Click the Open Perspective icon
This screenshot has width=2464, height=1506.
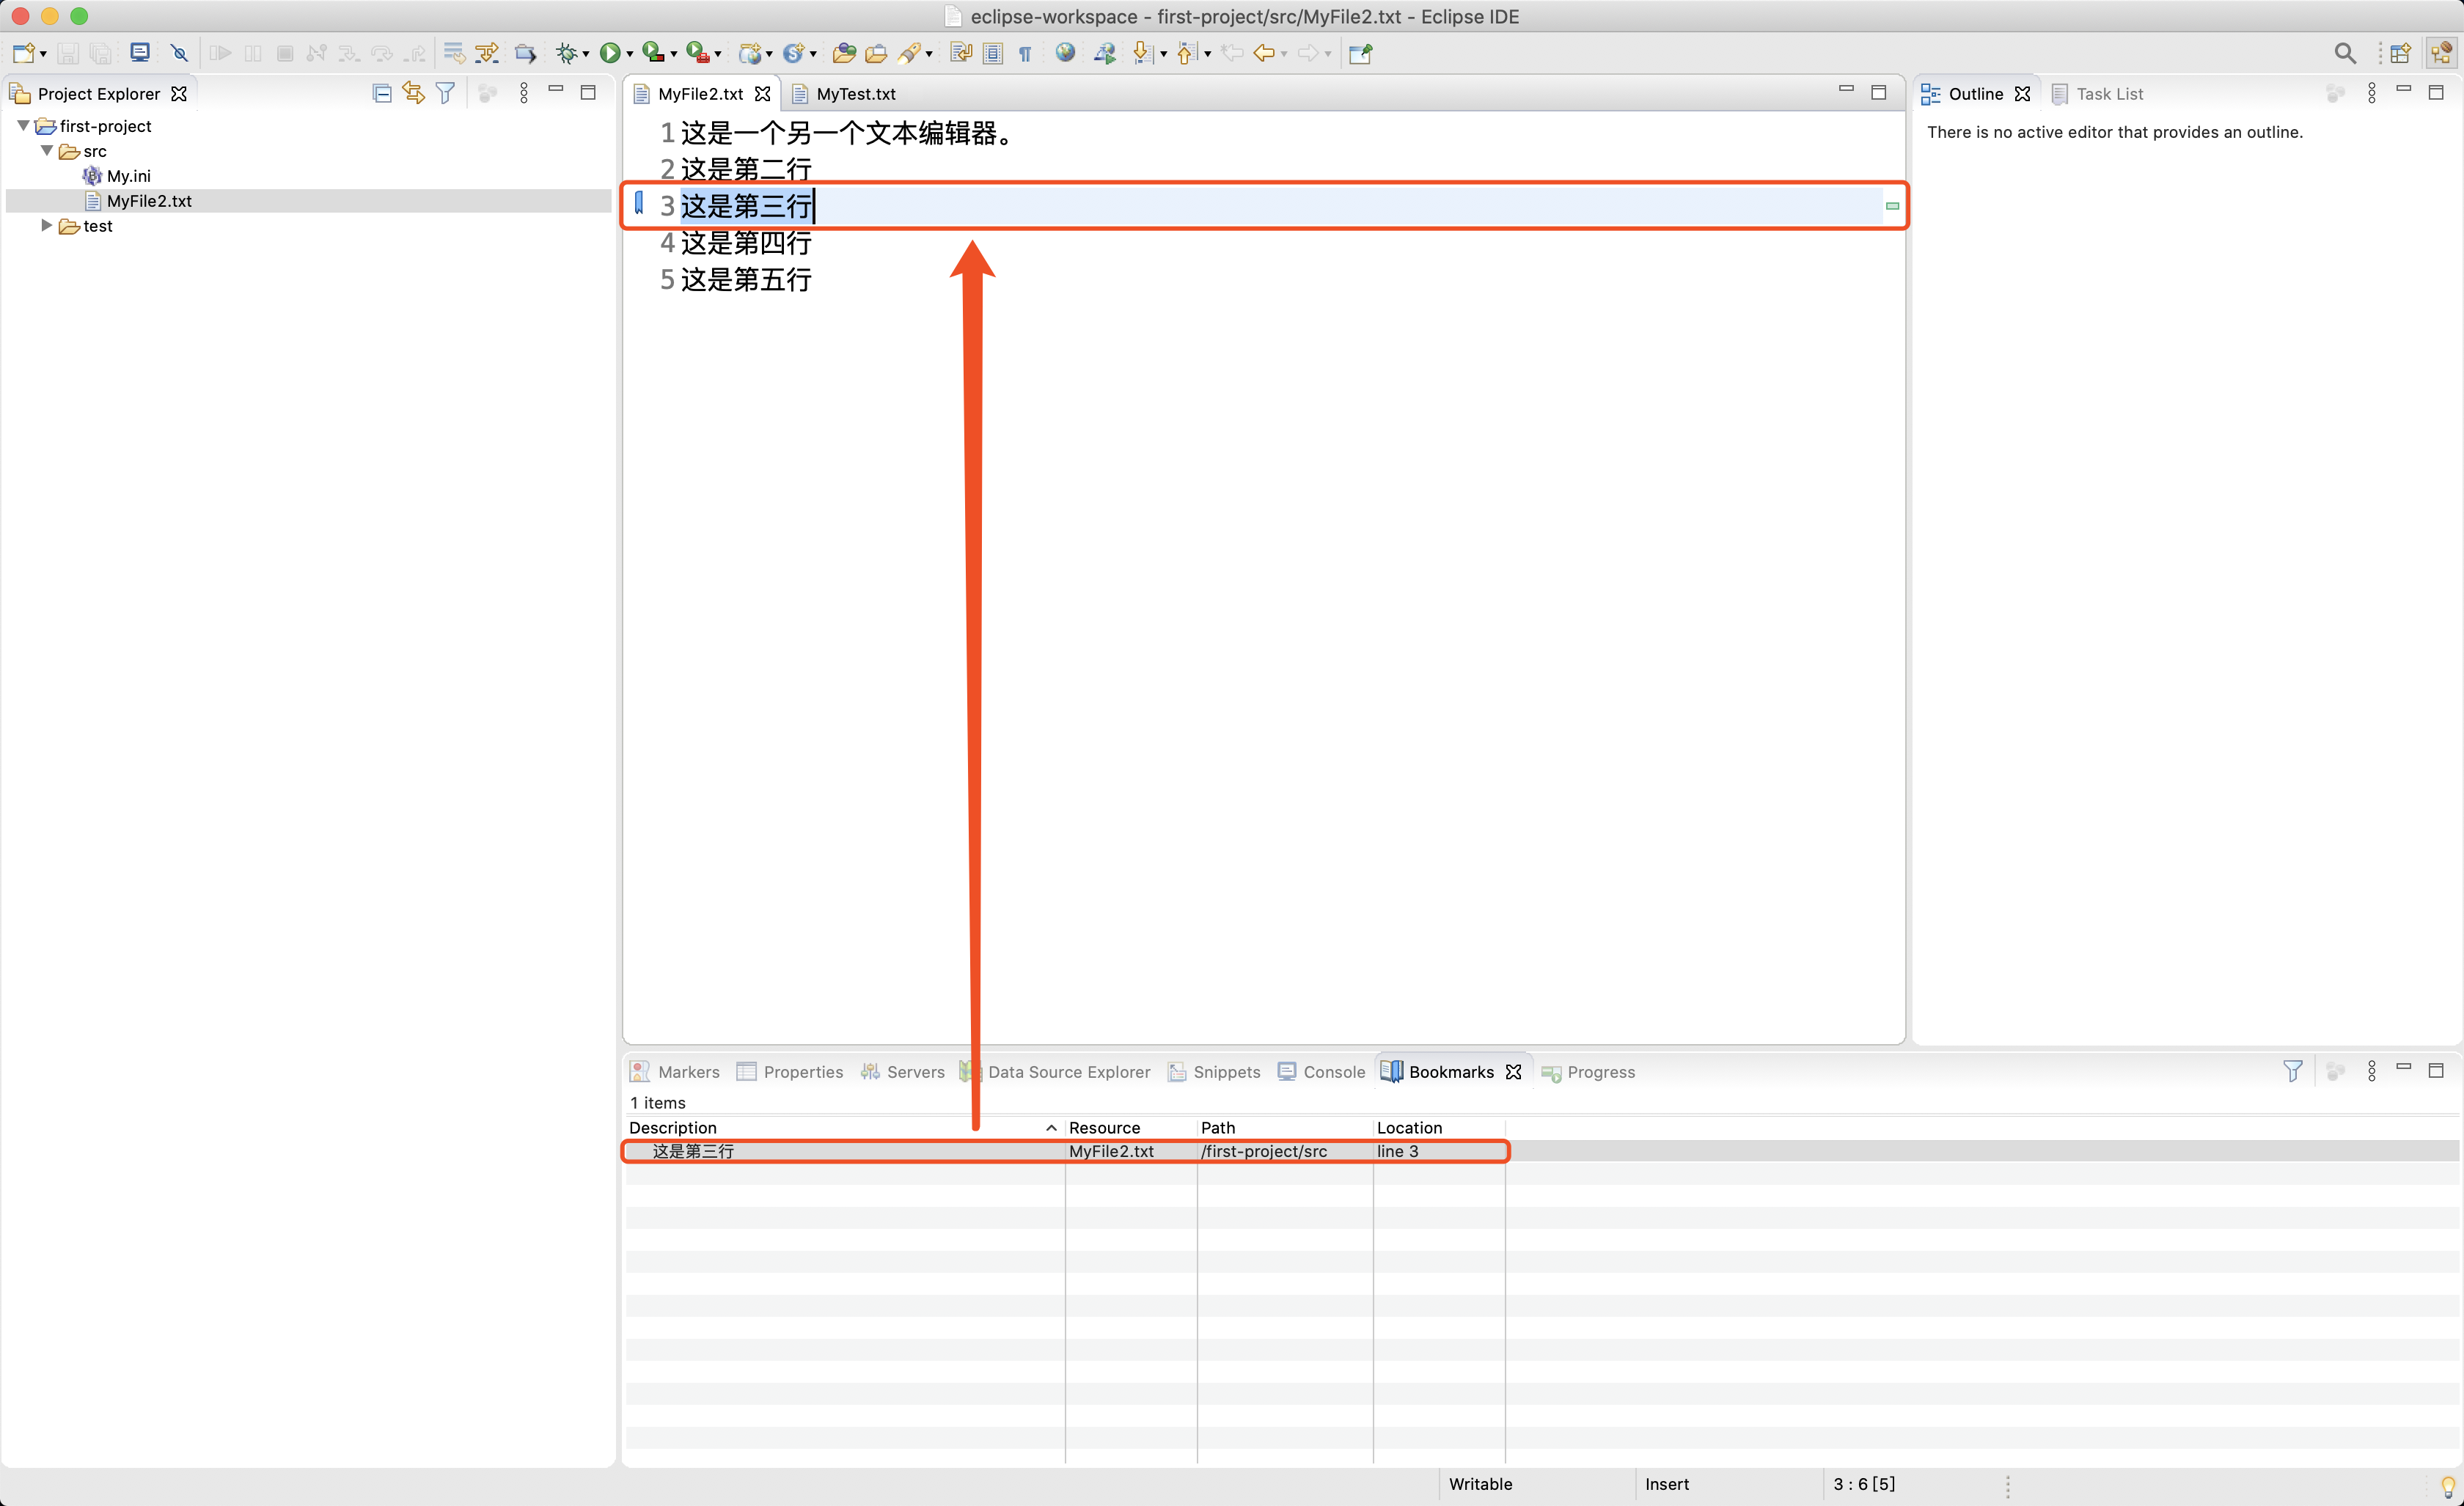click(2400, 53)
